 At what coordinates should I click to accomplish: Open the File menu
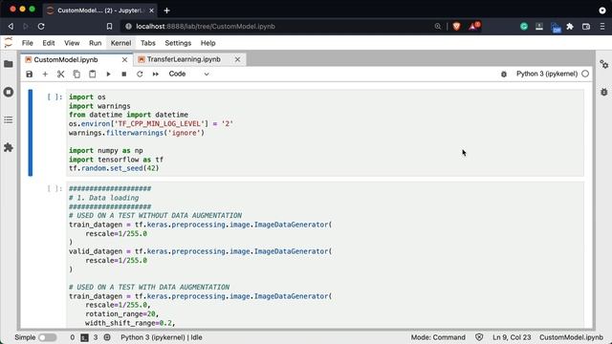click(x=28, y=43)
